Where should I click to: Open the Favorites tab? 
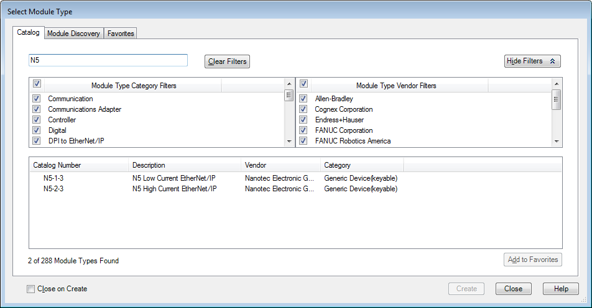121,34
